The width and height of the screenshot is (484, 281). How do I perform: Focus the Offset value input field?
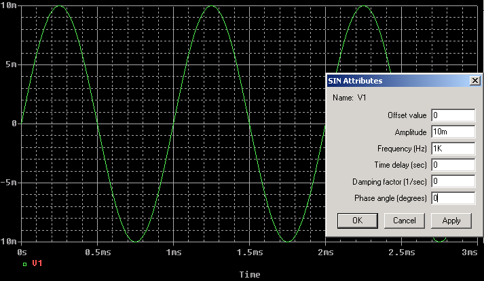pos(453,115)
